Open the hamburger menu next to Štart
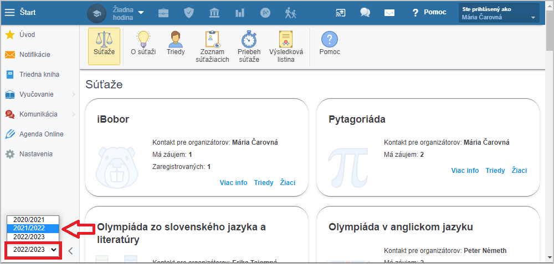 [x=9, y=13]
